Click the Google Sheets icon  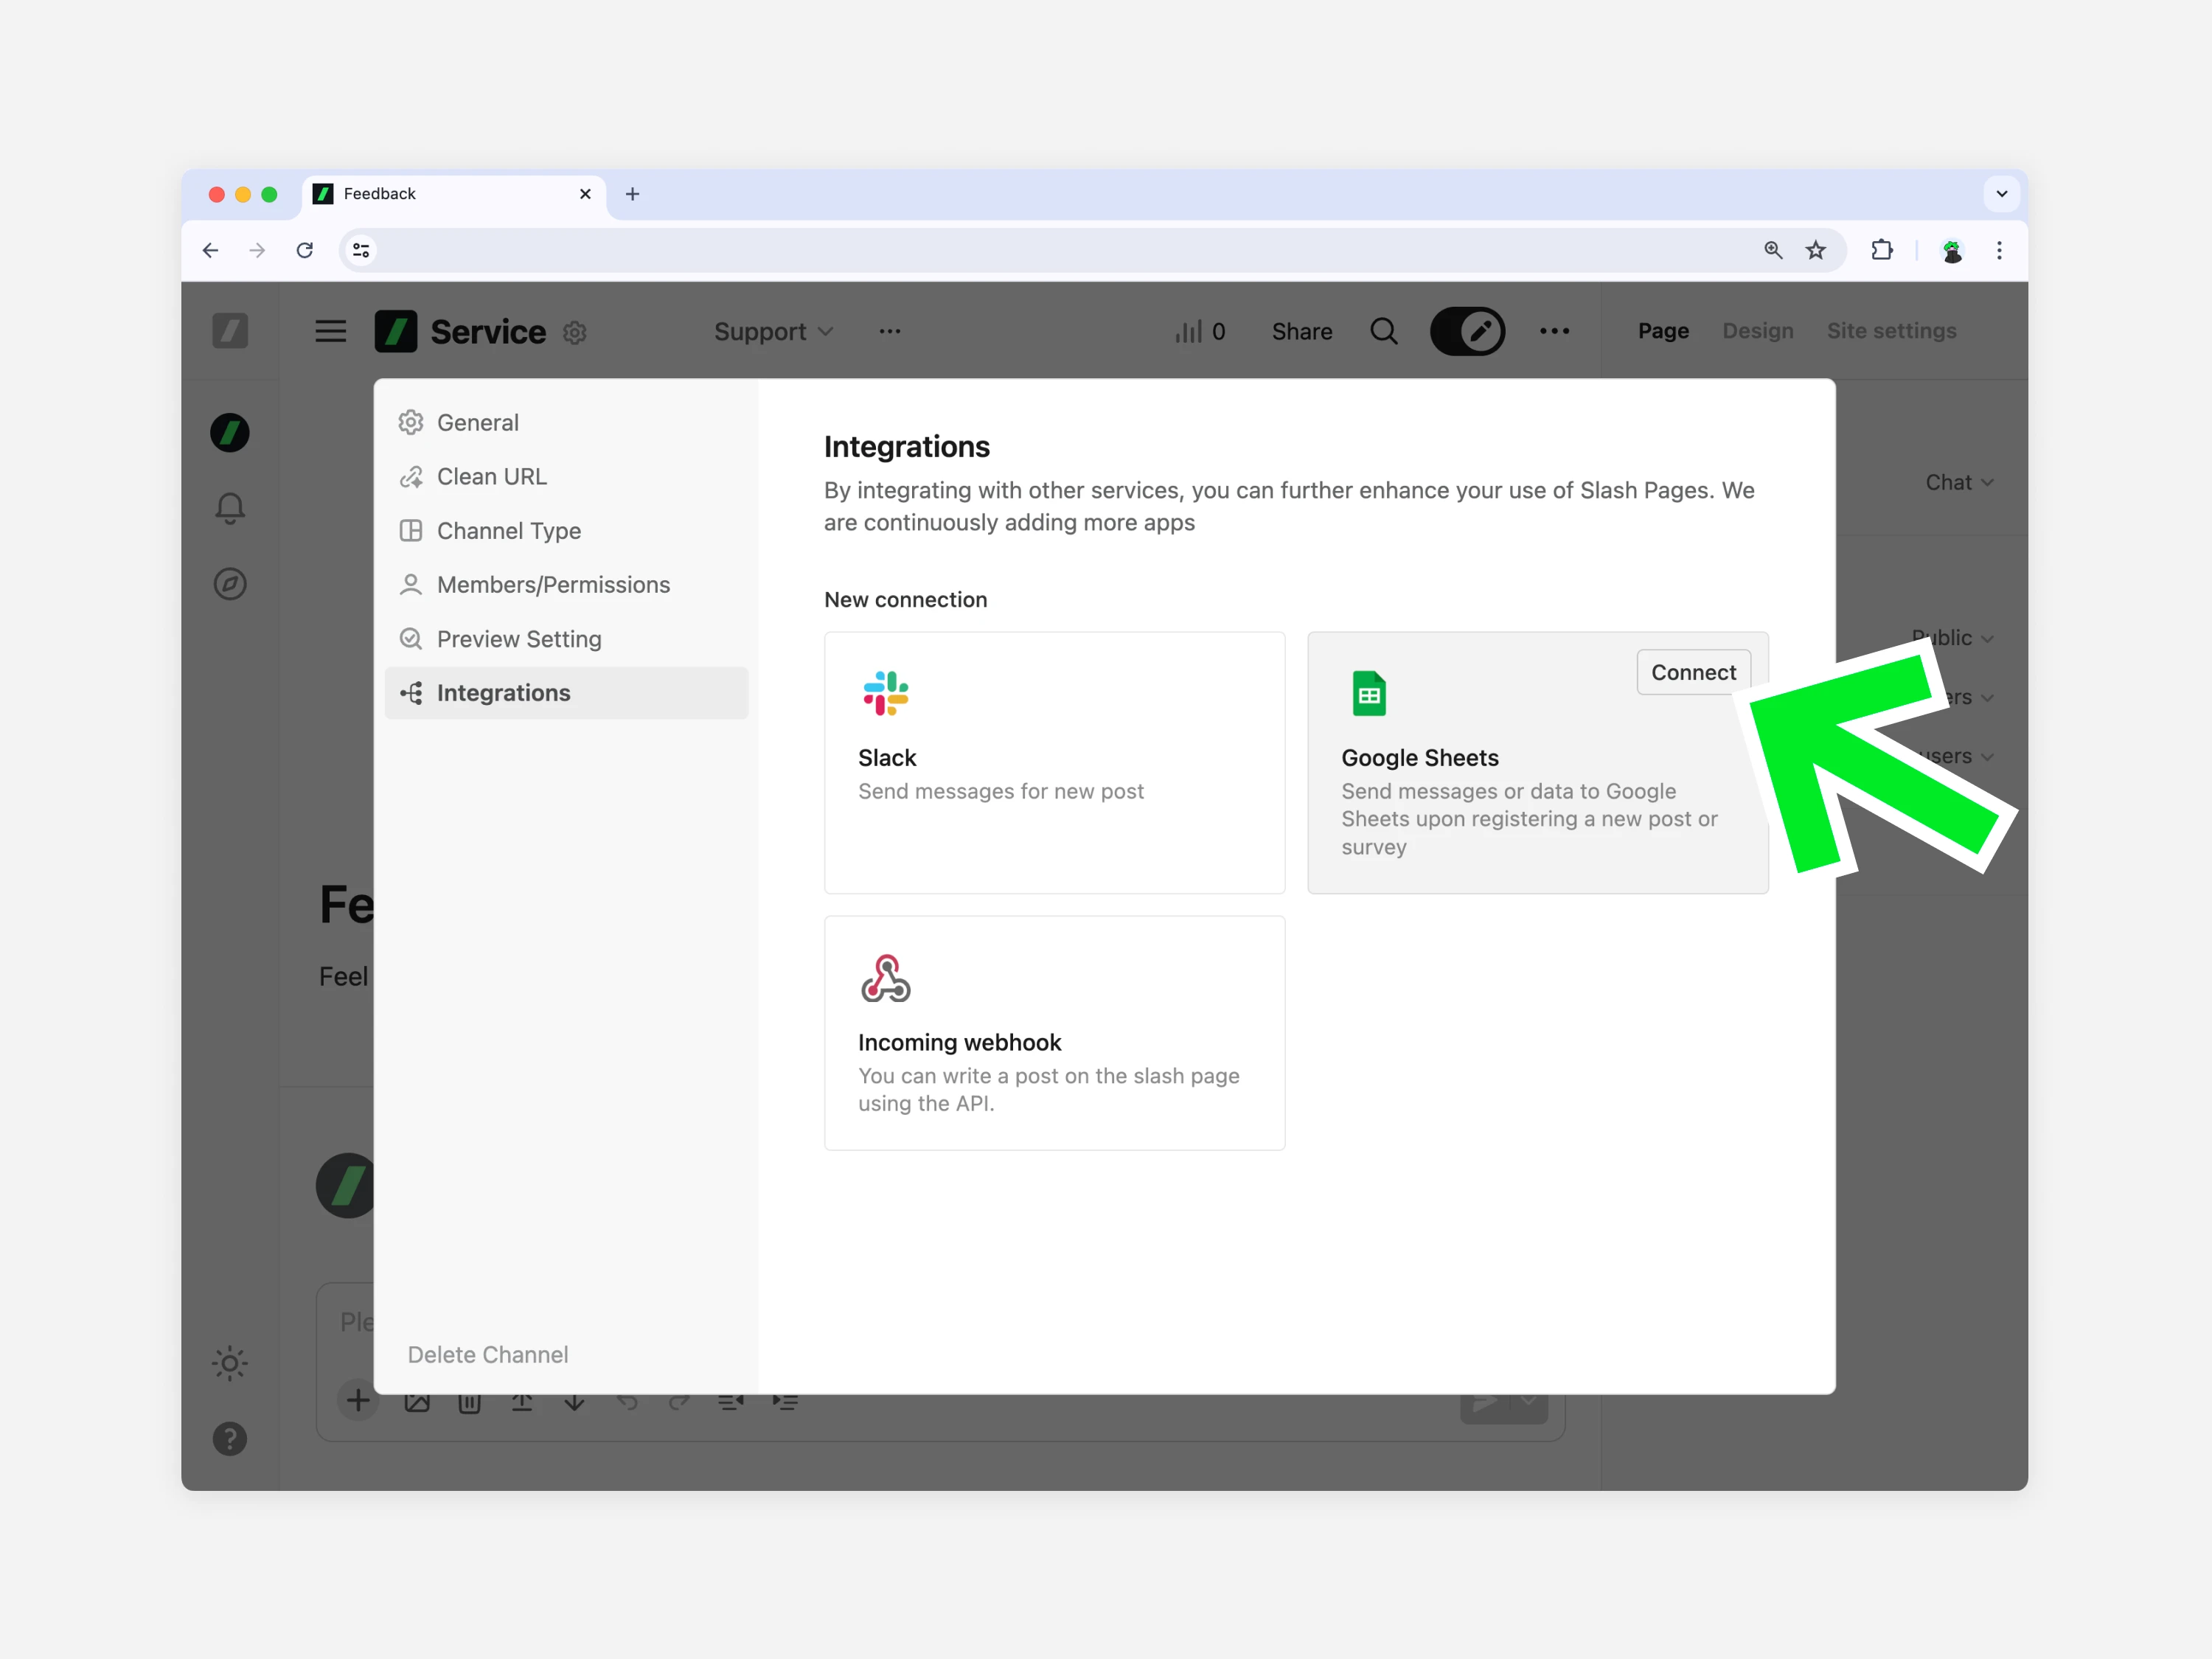point(1369,693)
